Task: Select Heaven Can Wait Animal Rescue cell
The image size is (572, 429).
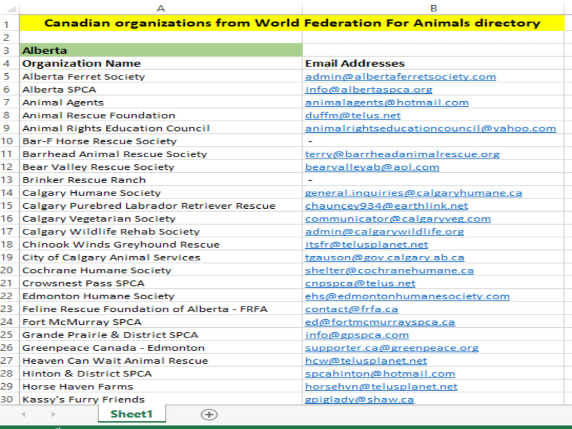Action: (161, 361)
